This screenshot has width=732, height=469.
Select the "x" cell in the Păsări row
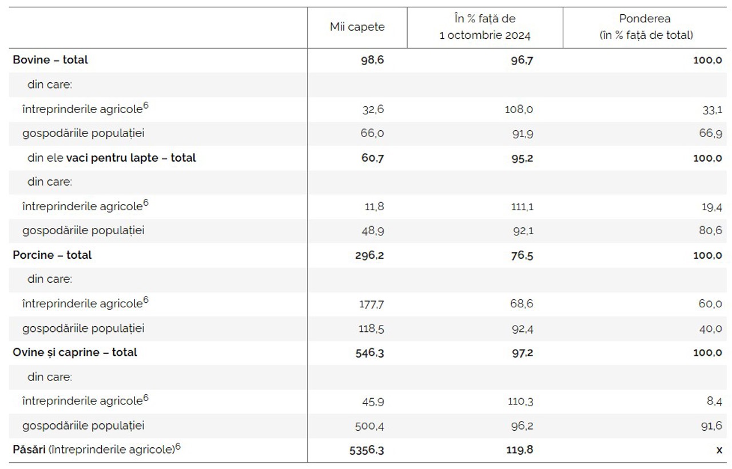[x=719, y=450]
